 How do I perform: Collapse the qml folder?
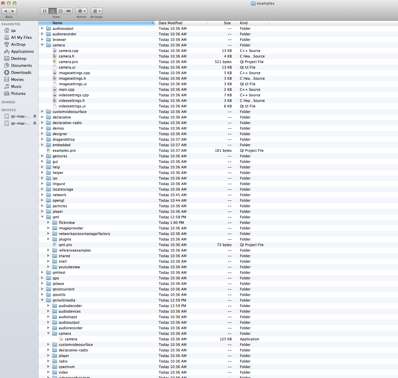(42, 217)
